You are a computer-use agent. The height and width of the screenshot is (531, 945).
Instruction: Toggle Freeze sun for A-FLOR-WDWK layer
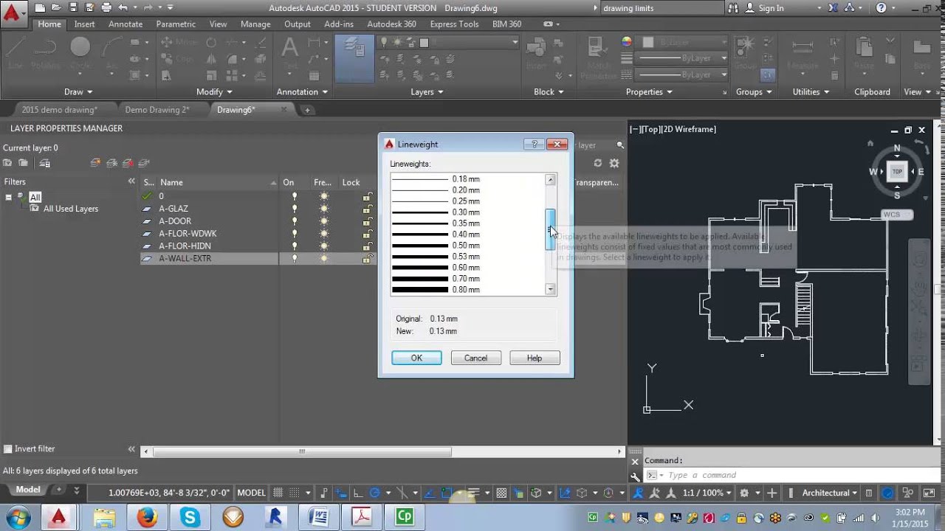[323, 234]
